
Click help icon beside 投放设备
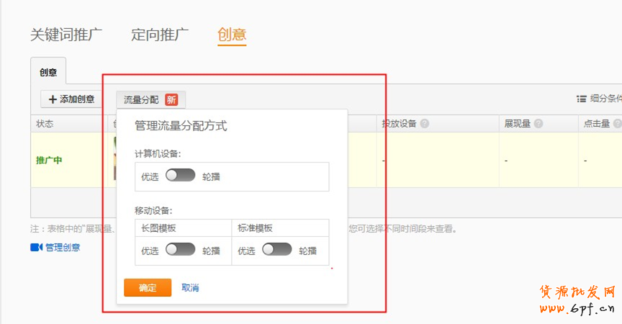point(425,124)
